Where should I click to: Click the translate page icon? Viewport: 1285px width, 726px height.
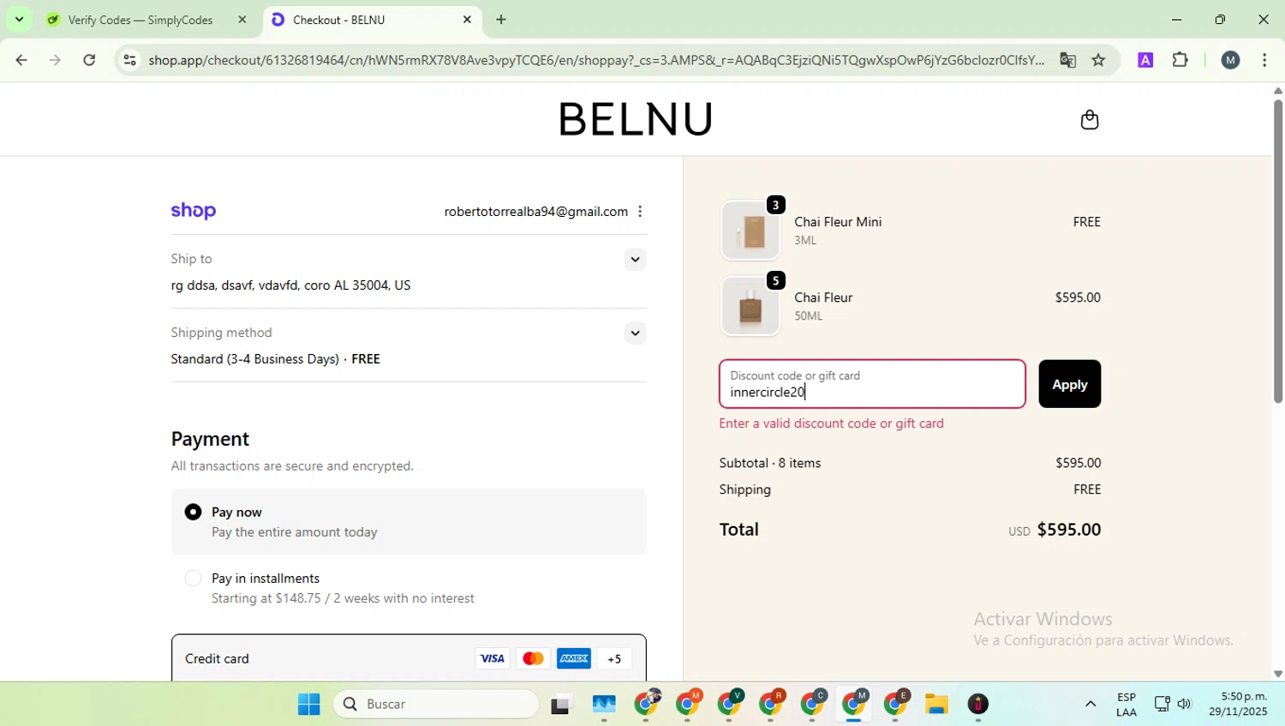click(1067, 60)
